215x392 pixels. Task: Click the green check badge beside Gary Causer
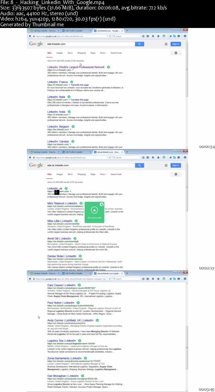pos(79,285)
